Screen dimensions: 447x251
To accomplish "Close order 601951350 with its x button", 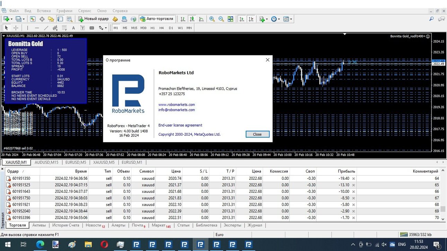I will pos(353,179).
